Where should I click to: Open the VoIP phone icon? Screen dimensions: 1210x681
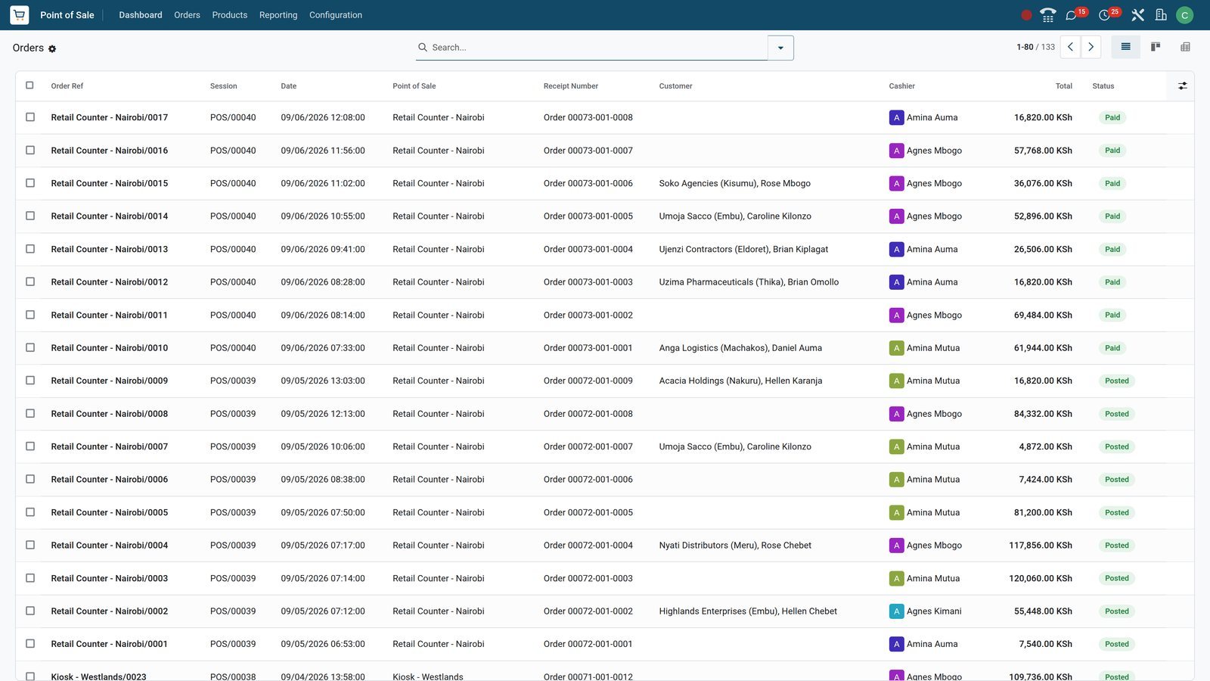pyautogui.click(x=1047, y=15)
